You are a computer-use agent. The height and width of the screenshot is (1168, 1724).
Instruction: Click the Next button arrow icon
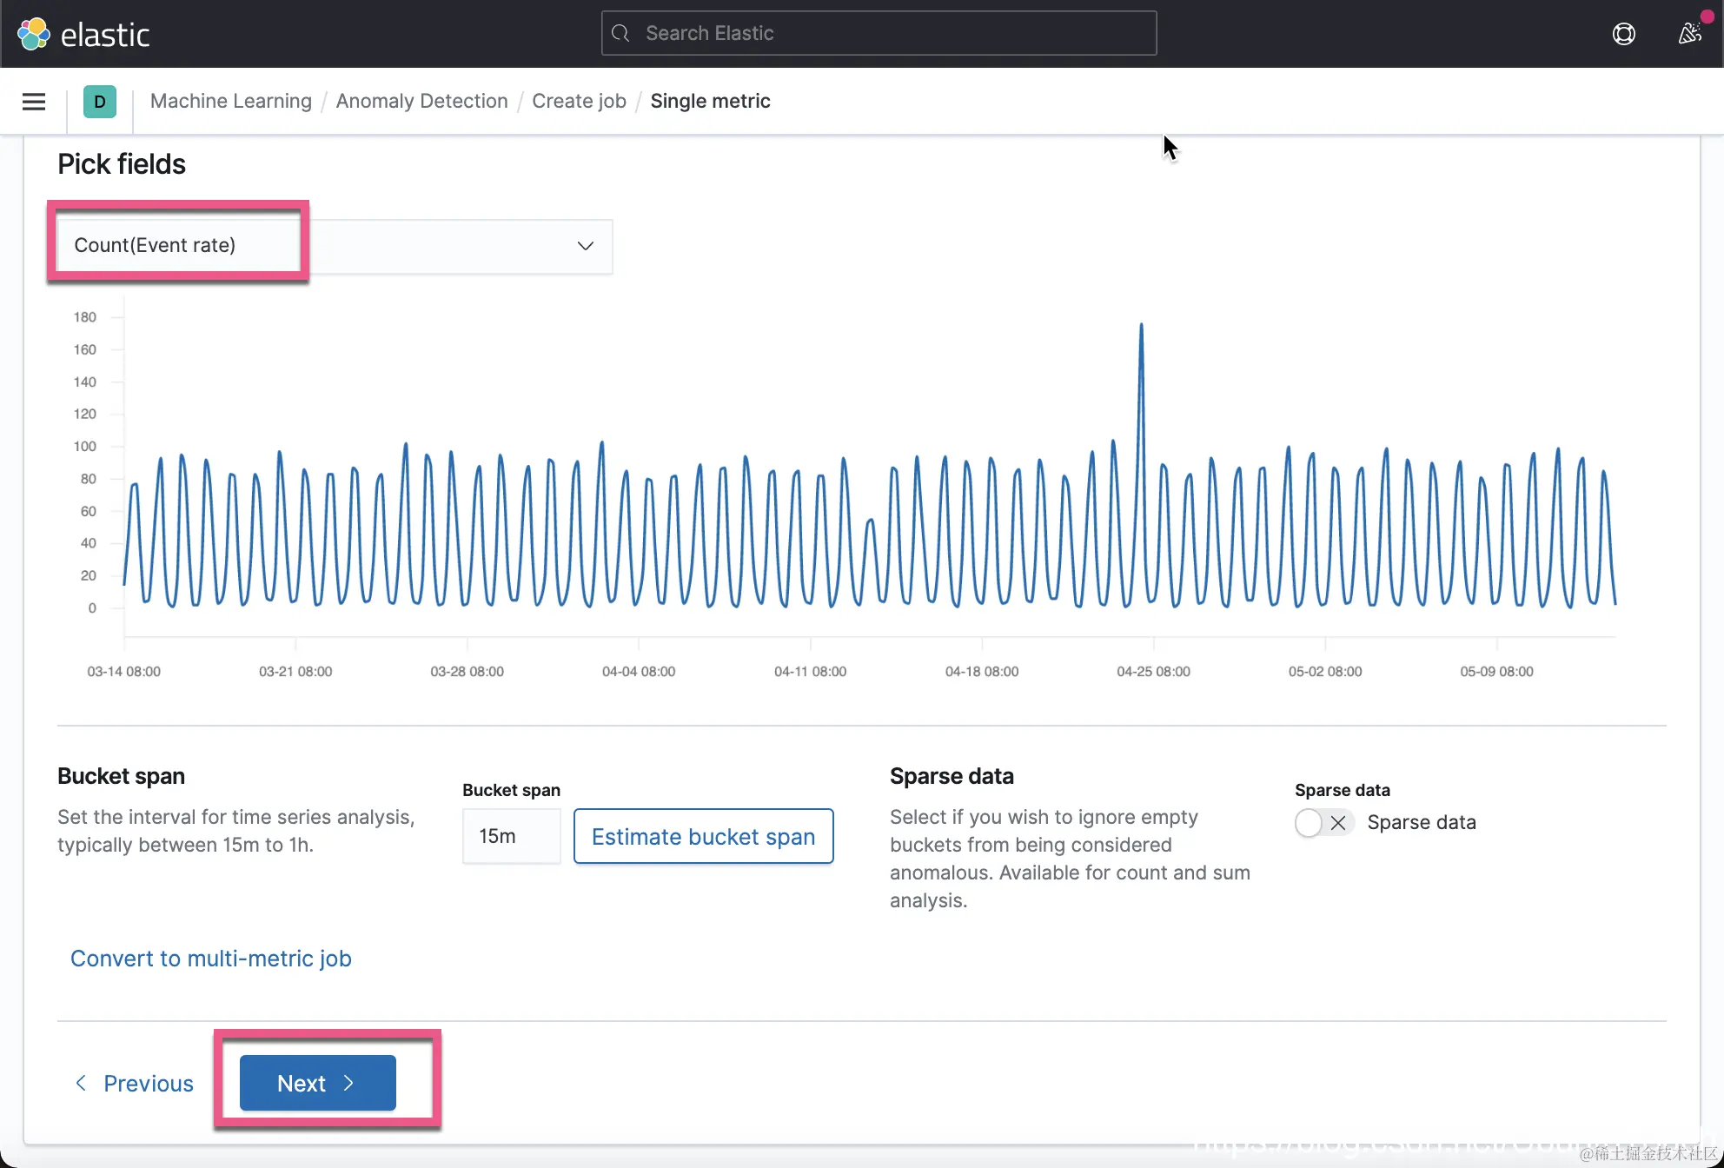point(349,1083)
